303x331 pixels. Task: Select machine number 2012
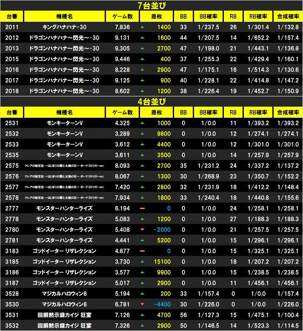(12, 38)
